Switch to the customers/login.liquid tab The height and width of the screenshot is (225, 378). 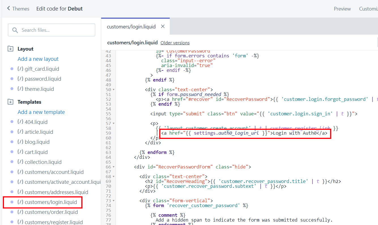[x=131, y=27]
